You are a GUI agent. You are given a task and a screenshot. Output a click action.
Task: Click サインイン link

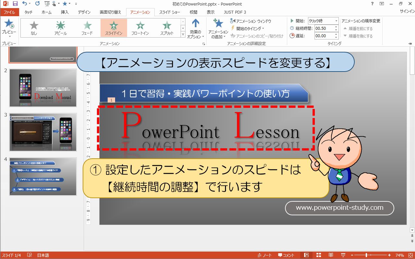click(x=407, y=11)
